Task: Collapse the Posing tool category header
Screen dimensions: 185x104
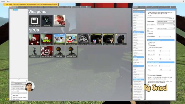Action: click(x=138, y=57)
